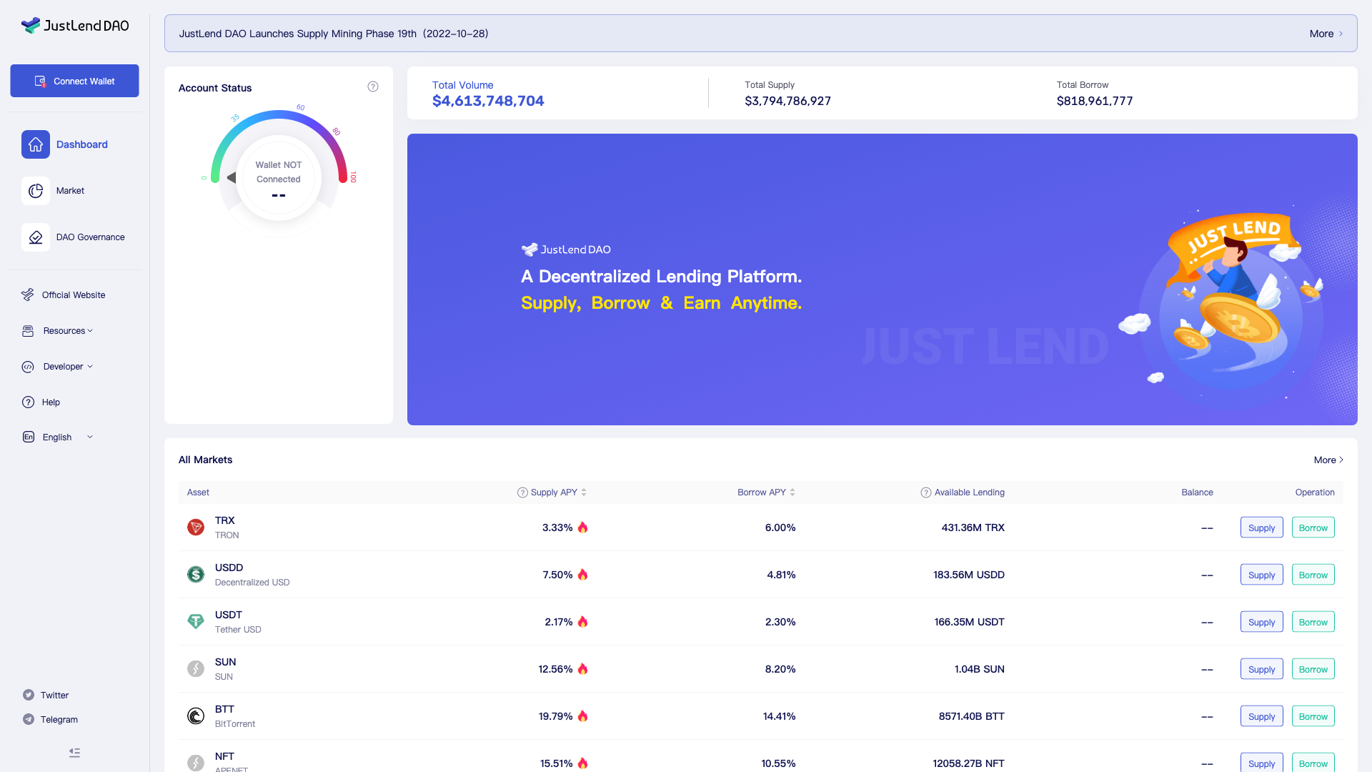The width and height of the screenshot is (1372, 772).
Task: Click the Total Supply value $3,794,786,927
Action: click(x=787, y=101)
